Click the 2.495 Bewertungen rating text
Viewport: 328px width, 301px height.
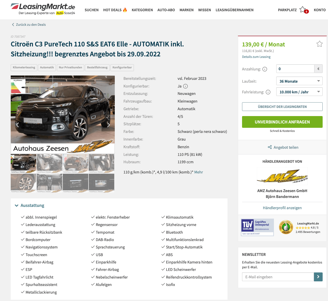(x=308, y=232)
